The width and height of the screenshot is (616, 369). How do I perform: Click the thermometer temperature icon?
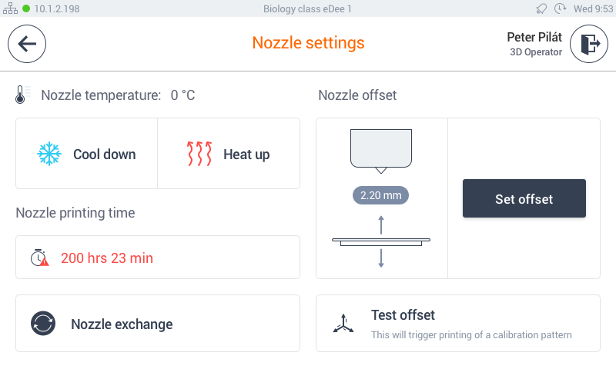pos(21,95)
